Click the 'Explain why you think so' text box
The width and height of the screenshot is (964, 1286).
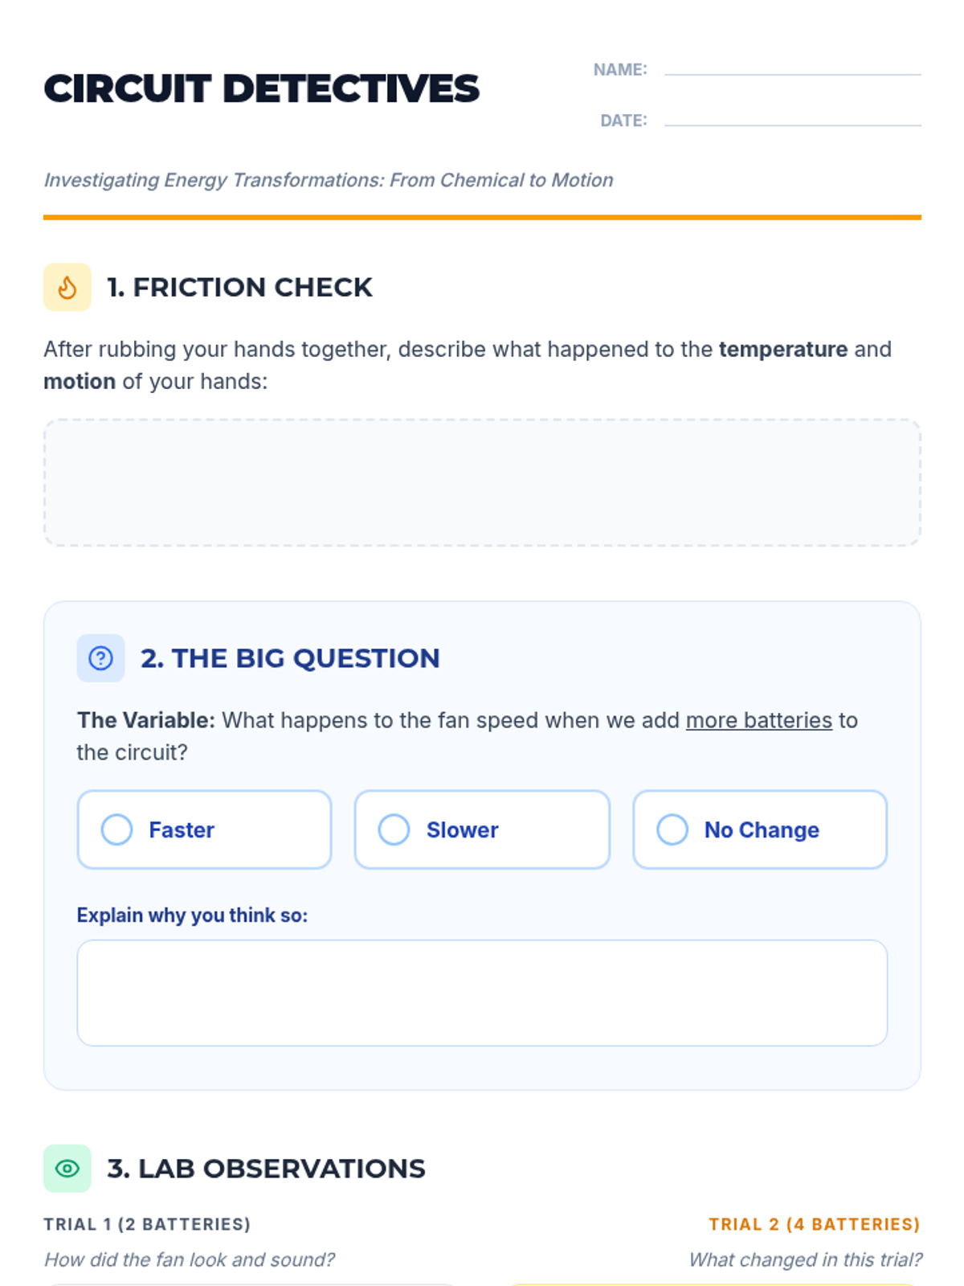coord(482,993)
